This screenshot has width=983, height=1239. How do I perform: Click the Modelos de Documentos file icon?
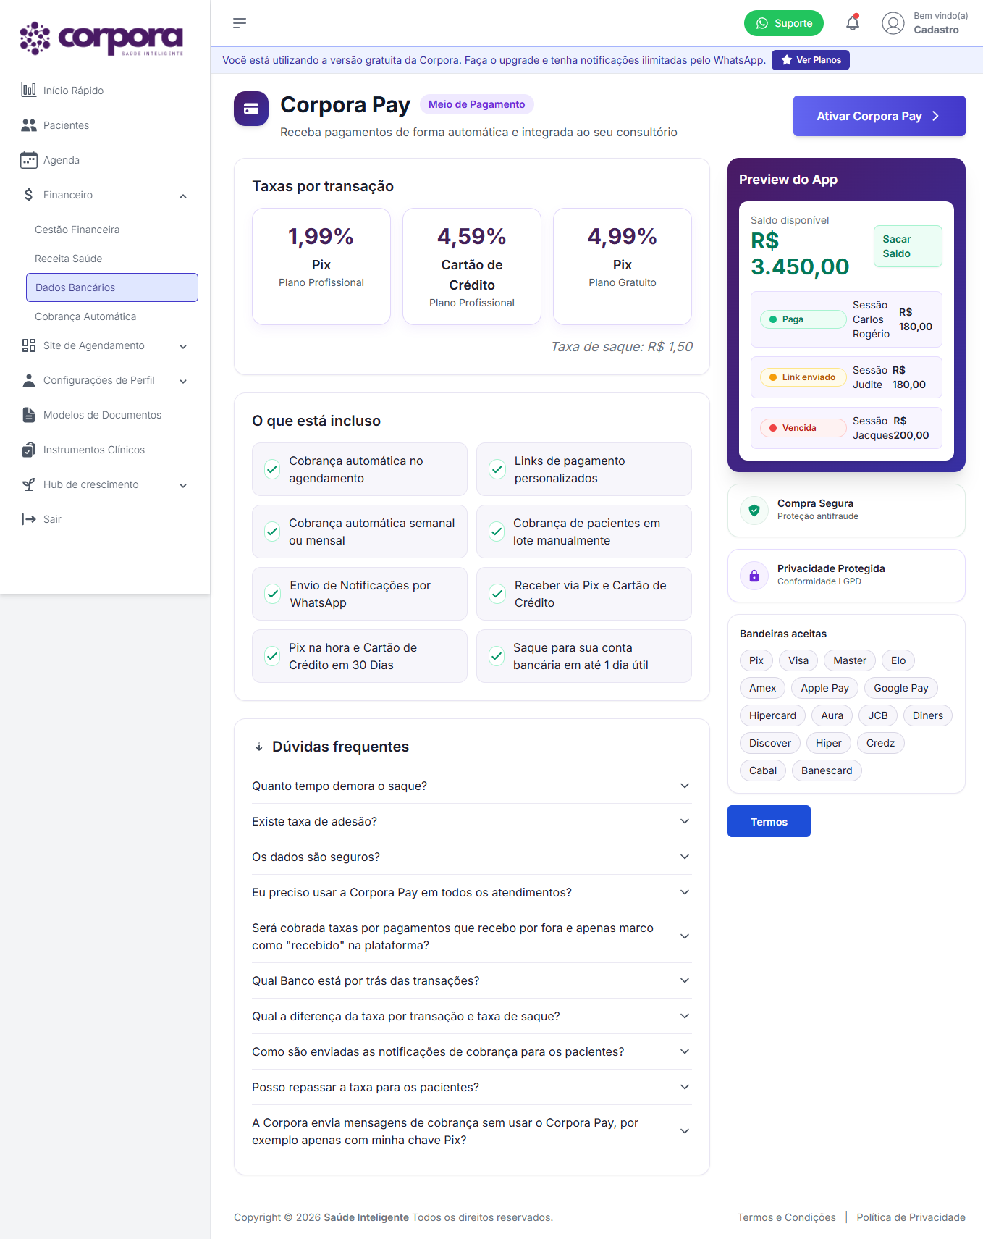point(29,415)
